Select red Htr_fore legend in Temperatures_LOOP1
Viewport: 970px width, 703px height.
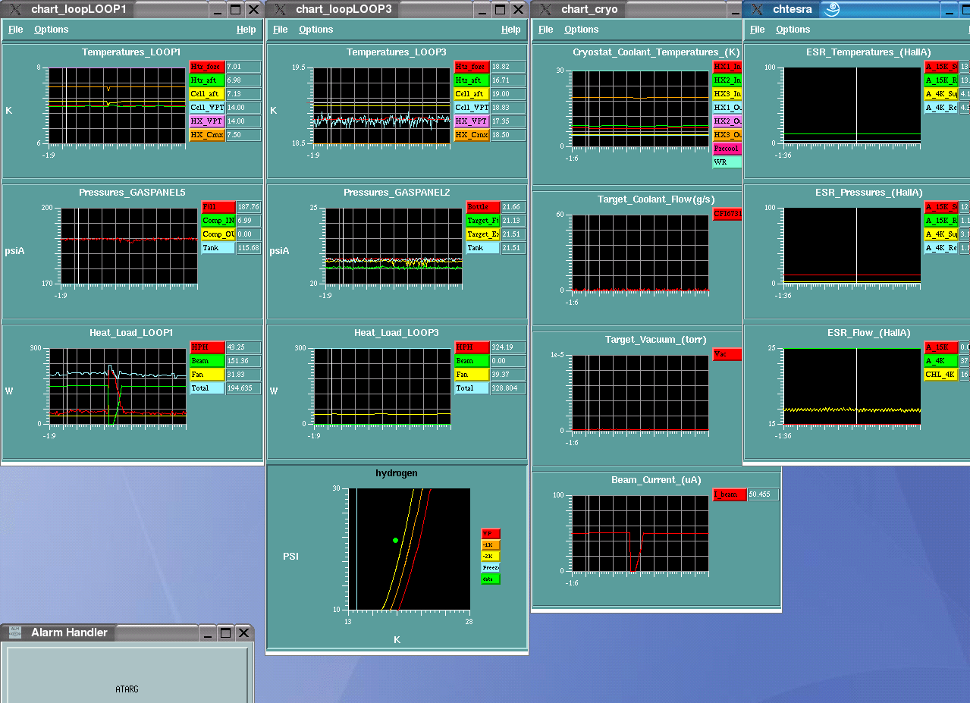[207, 67]
